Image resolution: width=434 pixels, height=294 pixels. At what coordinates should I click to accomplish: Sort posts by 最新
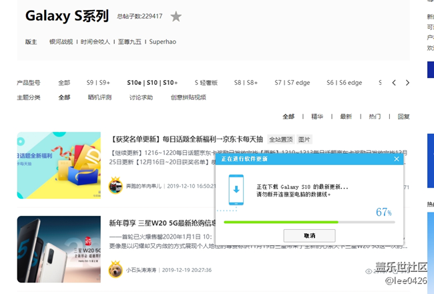[345, 116]
